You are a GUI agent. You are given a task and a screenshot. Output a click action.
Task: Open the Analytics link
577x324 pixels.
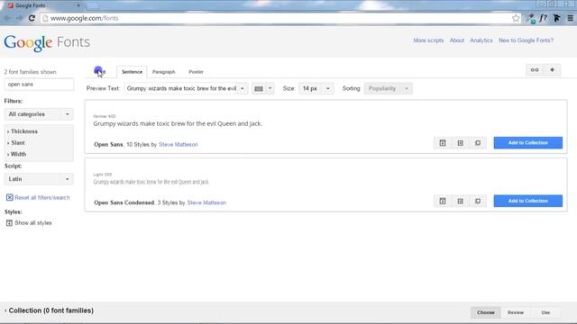pyautogui.click(x=481, y=40)
